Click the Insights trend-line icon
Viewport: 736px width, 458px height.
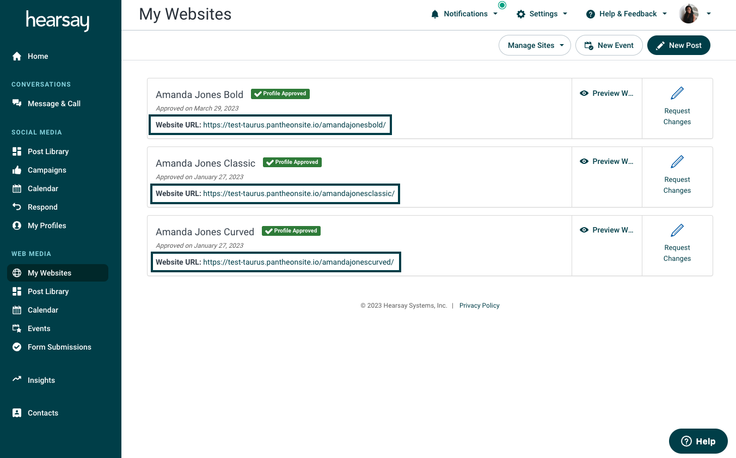tap(17, 380)
